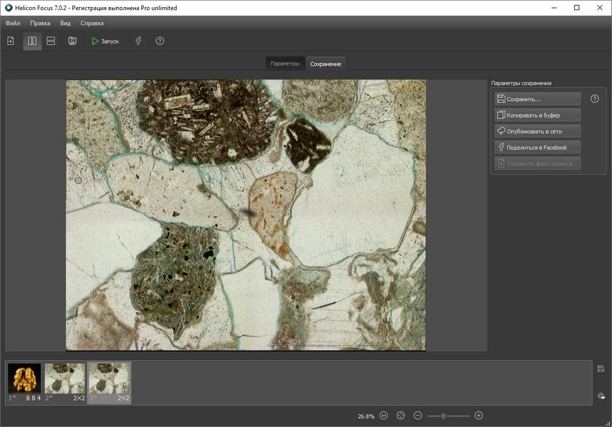
Task: Start rendering with the Запуск button
Action: point(105,41)
